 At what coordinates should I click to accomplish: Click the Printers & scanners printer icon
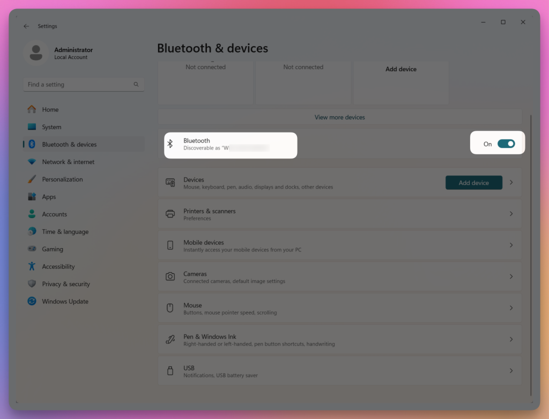[170, 214]
